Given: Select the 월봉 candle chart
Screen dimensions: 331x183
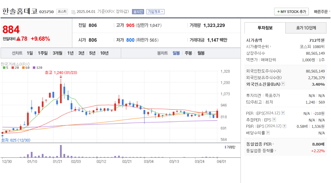Looking at the screenshot, I should coord(201,53).
